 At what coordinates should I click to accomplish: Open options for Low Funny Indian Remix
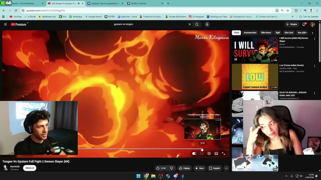(x=314, y=66)
